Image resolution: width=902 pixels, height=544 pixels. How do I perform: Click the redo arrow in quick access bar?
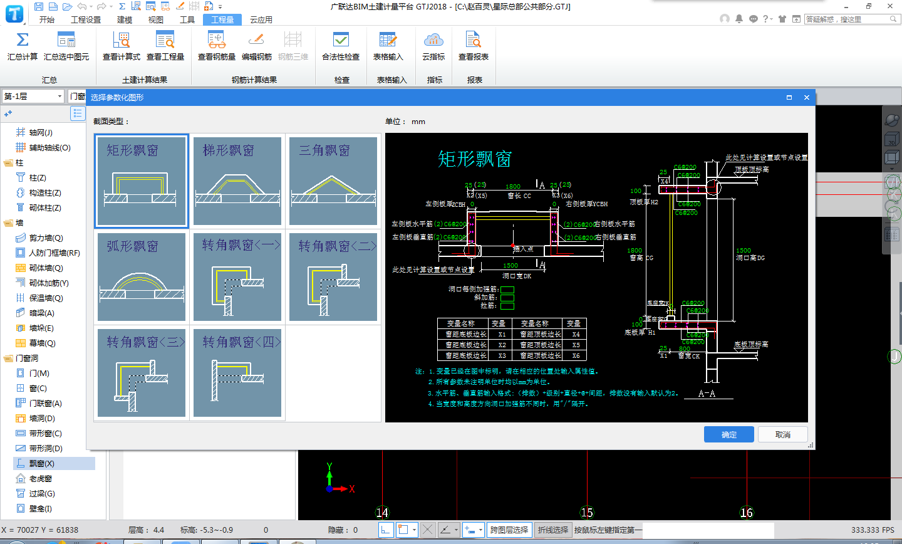(x=101, y=6)
